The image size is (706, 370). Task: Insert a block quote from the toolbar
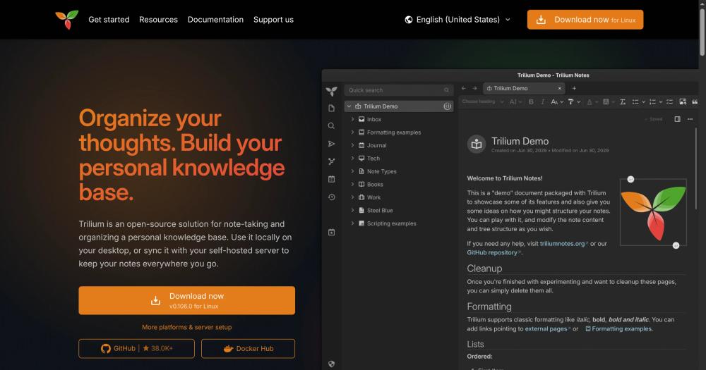click(x=695, y=101)
